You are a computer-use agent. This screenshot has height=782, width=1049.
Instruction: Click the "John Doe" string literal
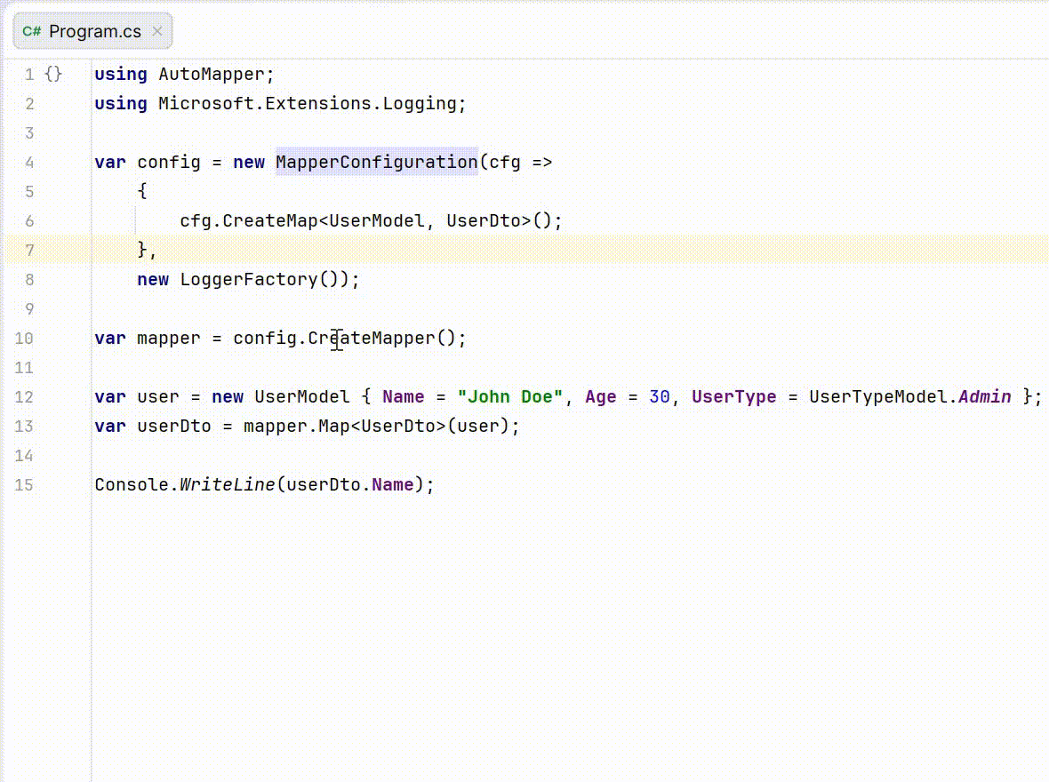click(509, 396)
